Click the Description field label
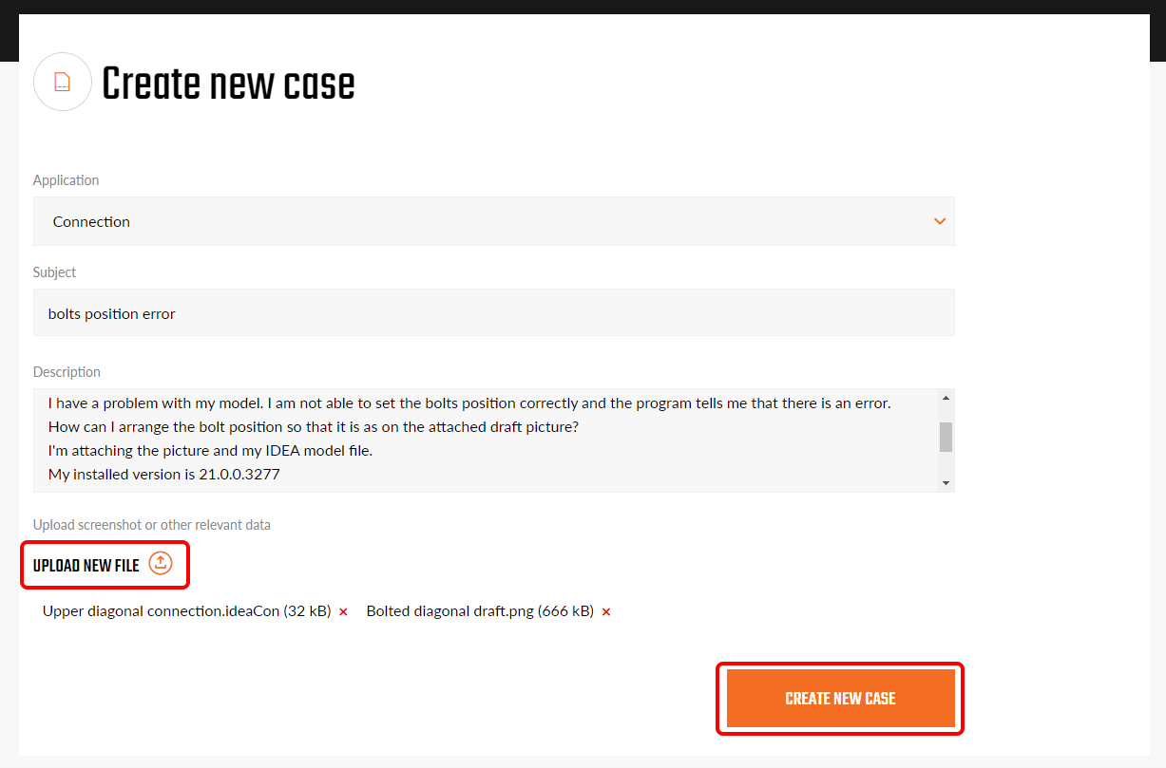1166x768 pixels. (x=67, y=372)
